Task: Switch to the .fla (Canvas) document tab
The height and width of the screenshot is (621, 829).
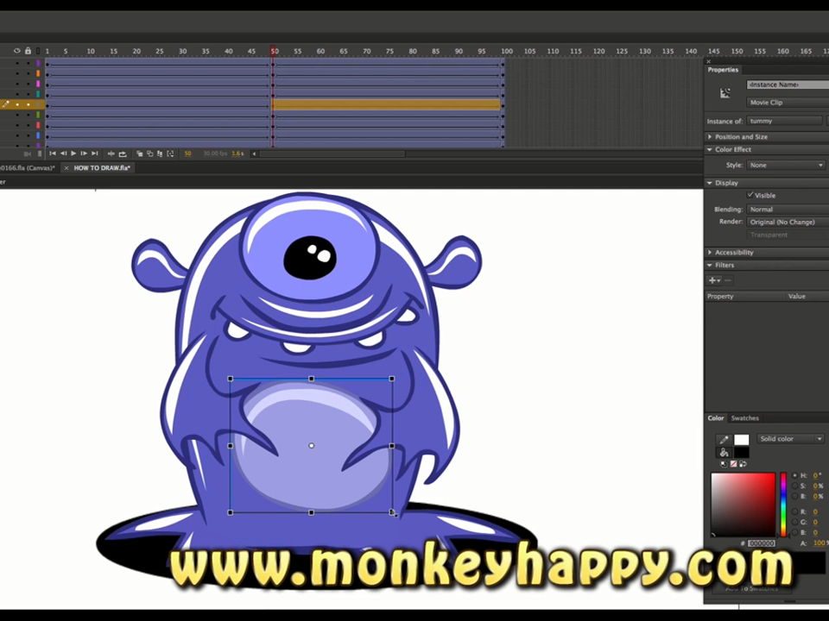Action: click(28, 168)
